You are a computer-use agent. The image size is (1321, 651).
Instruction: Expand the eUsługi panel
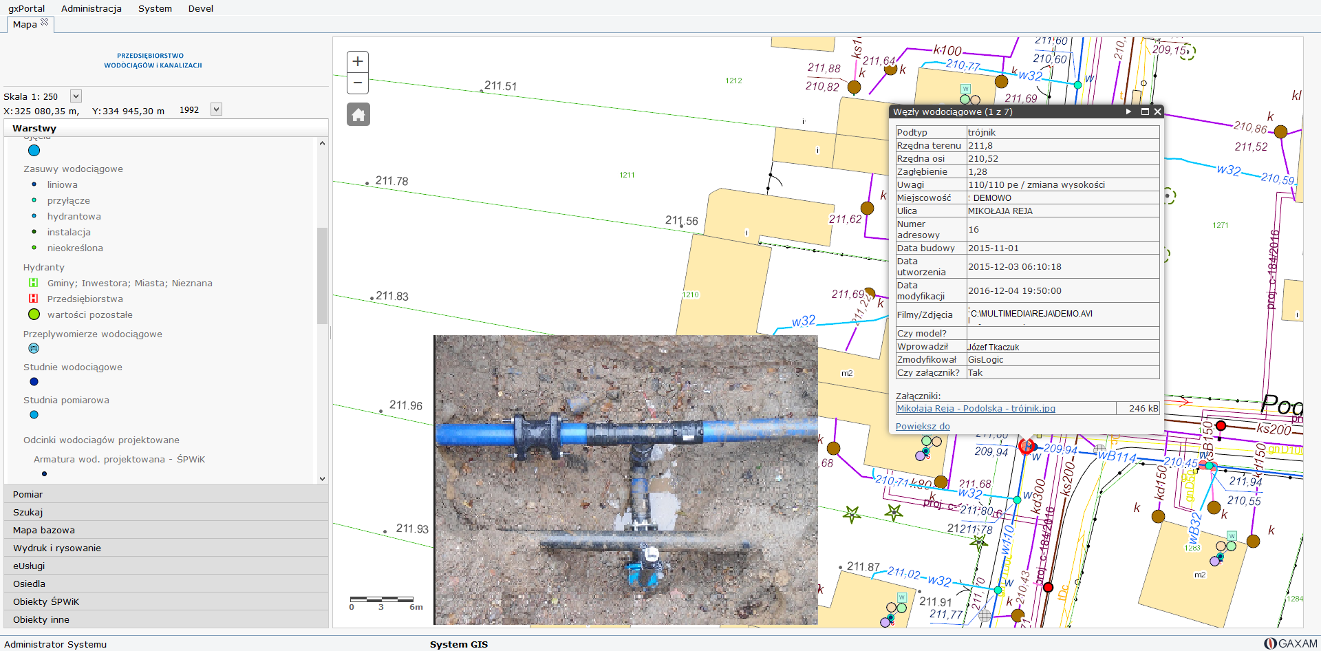tap(166, 566)
